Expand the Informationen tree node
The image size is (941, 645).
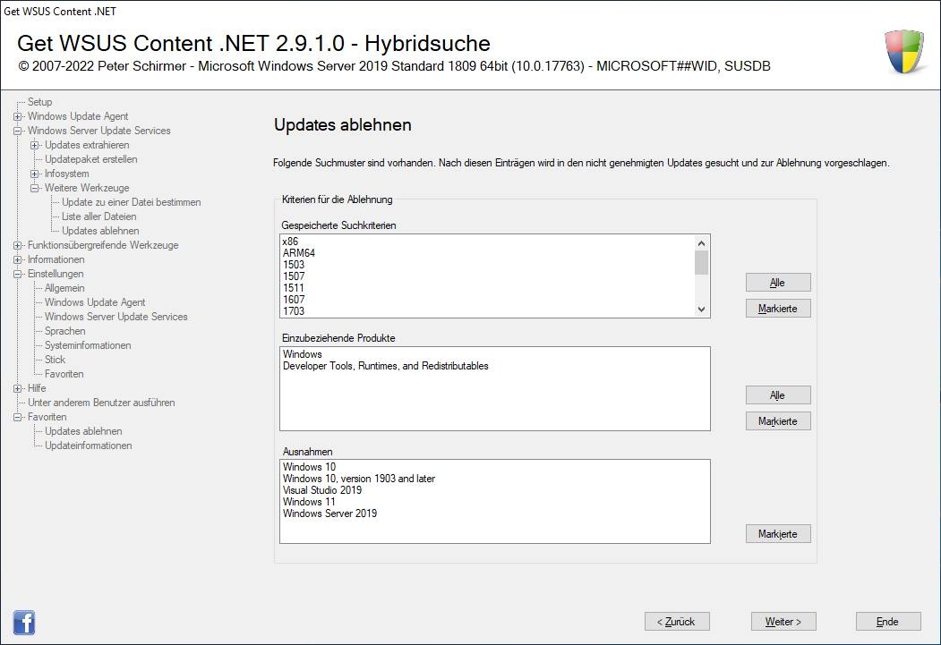pyautogui.click(x=17, y=259)
